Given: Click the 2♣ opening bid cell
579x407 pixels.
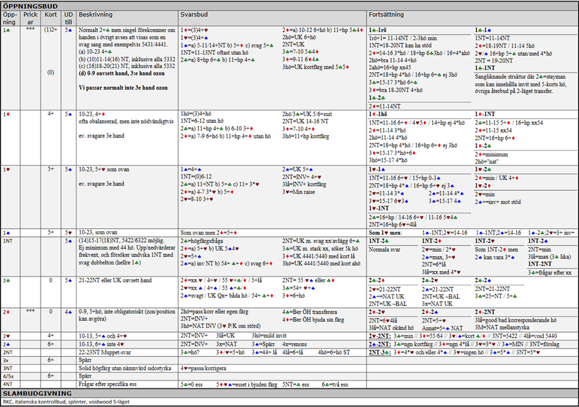Looking at the screenshot, I should (x=6, y=279).
